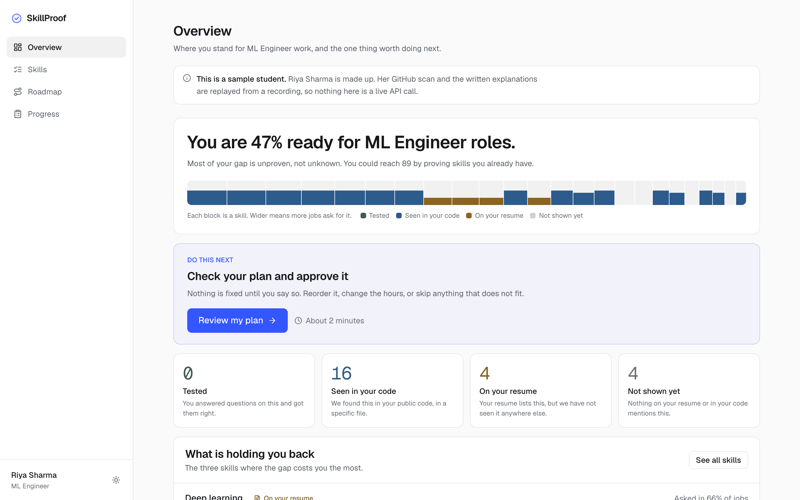Viewport: 800px width, 500px height.
Task: Click the Not shown yet legend swatch
Action: (x=533, y=216)
